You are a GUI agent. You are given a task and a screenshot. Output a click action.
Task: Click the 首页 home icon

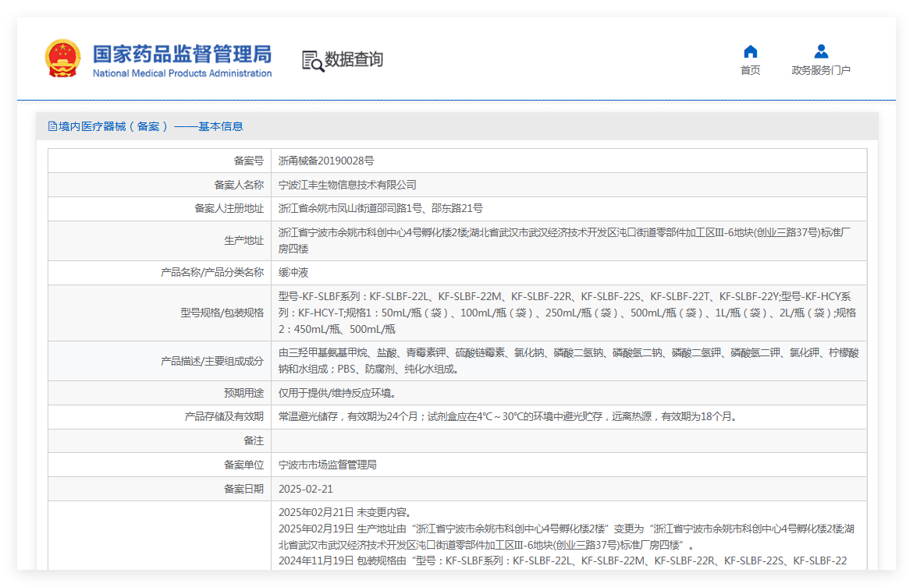[x=751, y=51]
